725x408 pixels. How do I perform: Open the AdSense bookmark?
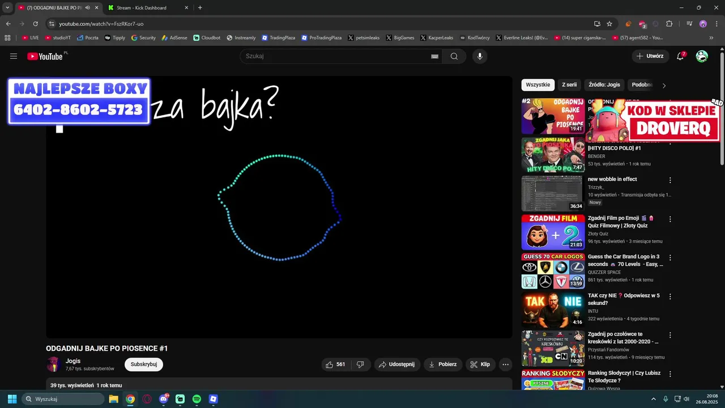[x=173, y=37]
